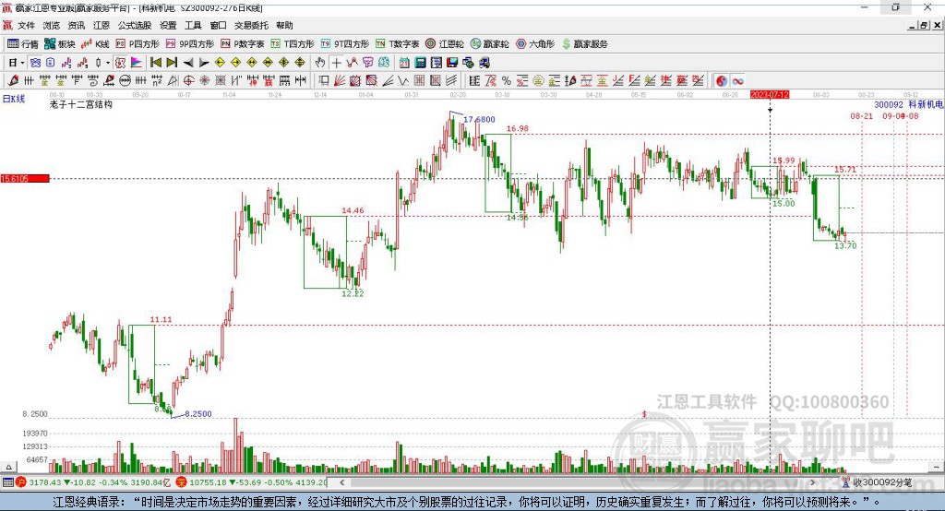Select the Gann fan angle lines tool
945x511 pixels.
(x=340, y=81)
